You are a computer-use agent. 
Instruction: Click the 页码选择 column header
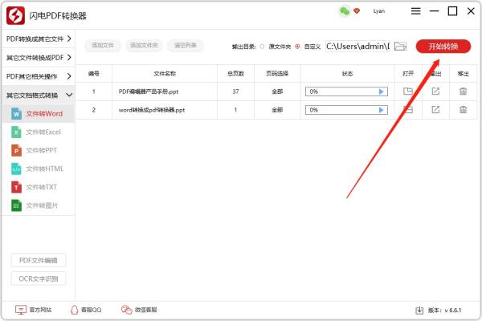[x=277, y=74]
